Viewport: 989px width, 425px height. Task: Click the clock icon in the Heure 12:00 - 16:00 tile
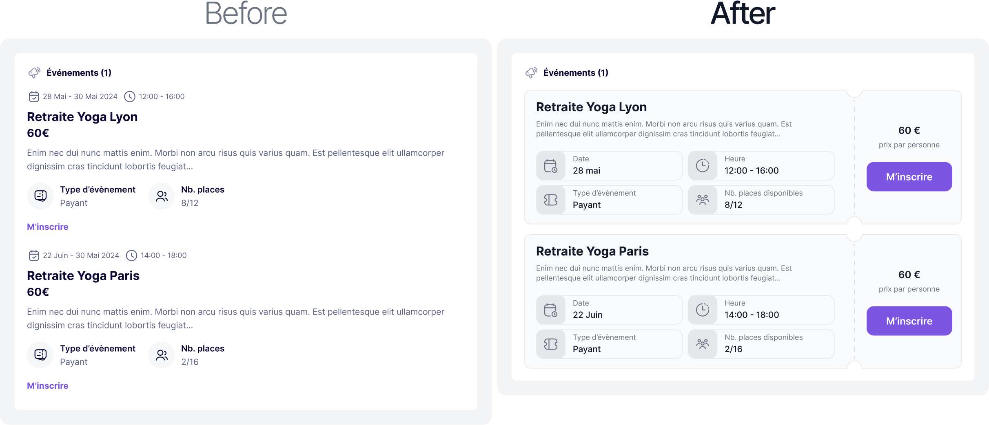coord(702,166)
